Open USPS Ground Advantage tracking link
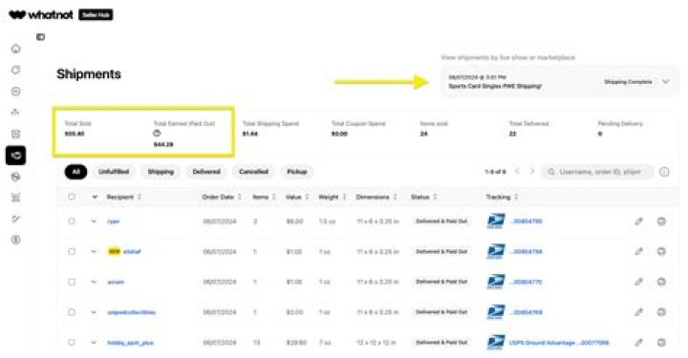 (559, 343)
